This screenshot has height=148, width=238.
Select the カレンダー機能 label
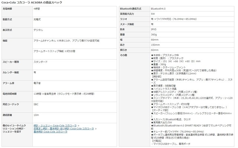point(11,73)
